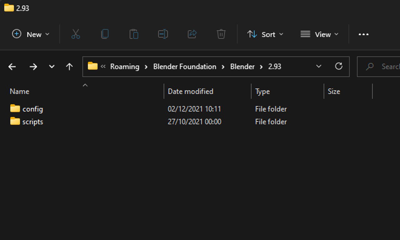The width and height of the screenshot is (400, 240).
Task: Navigate back with the left arrow
Action: (x=12, y=67)
